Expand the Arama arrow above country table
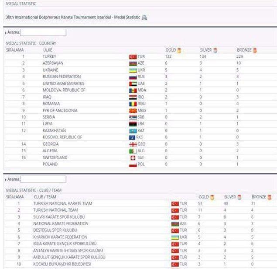277x269 pixels. (x=5, y=33)
